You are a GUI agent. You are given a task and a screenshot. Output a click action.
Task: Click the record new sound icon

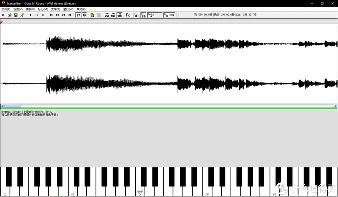[22, 15]
